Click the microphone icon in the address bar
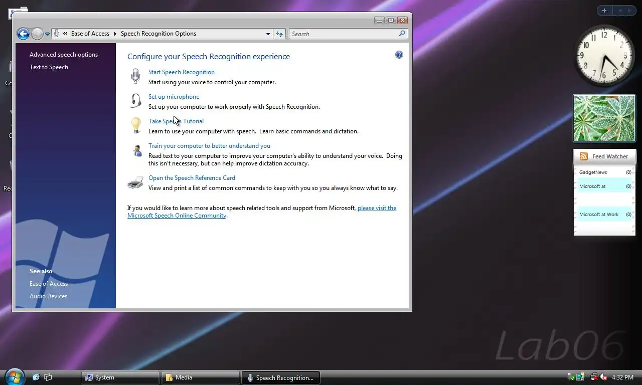Screen dimensions: 642x385 tap(57, 34)
